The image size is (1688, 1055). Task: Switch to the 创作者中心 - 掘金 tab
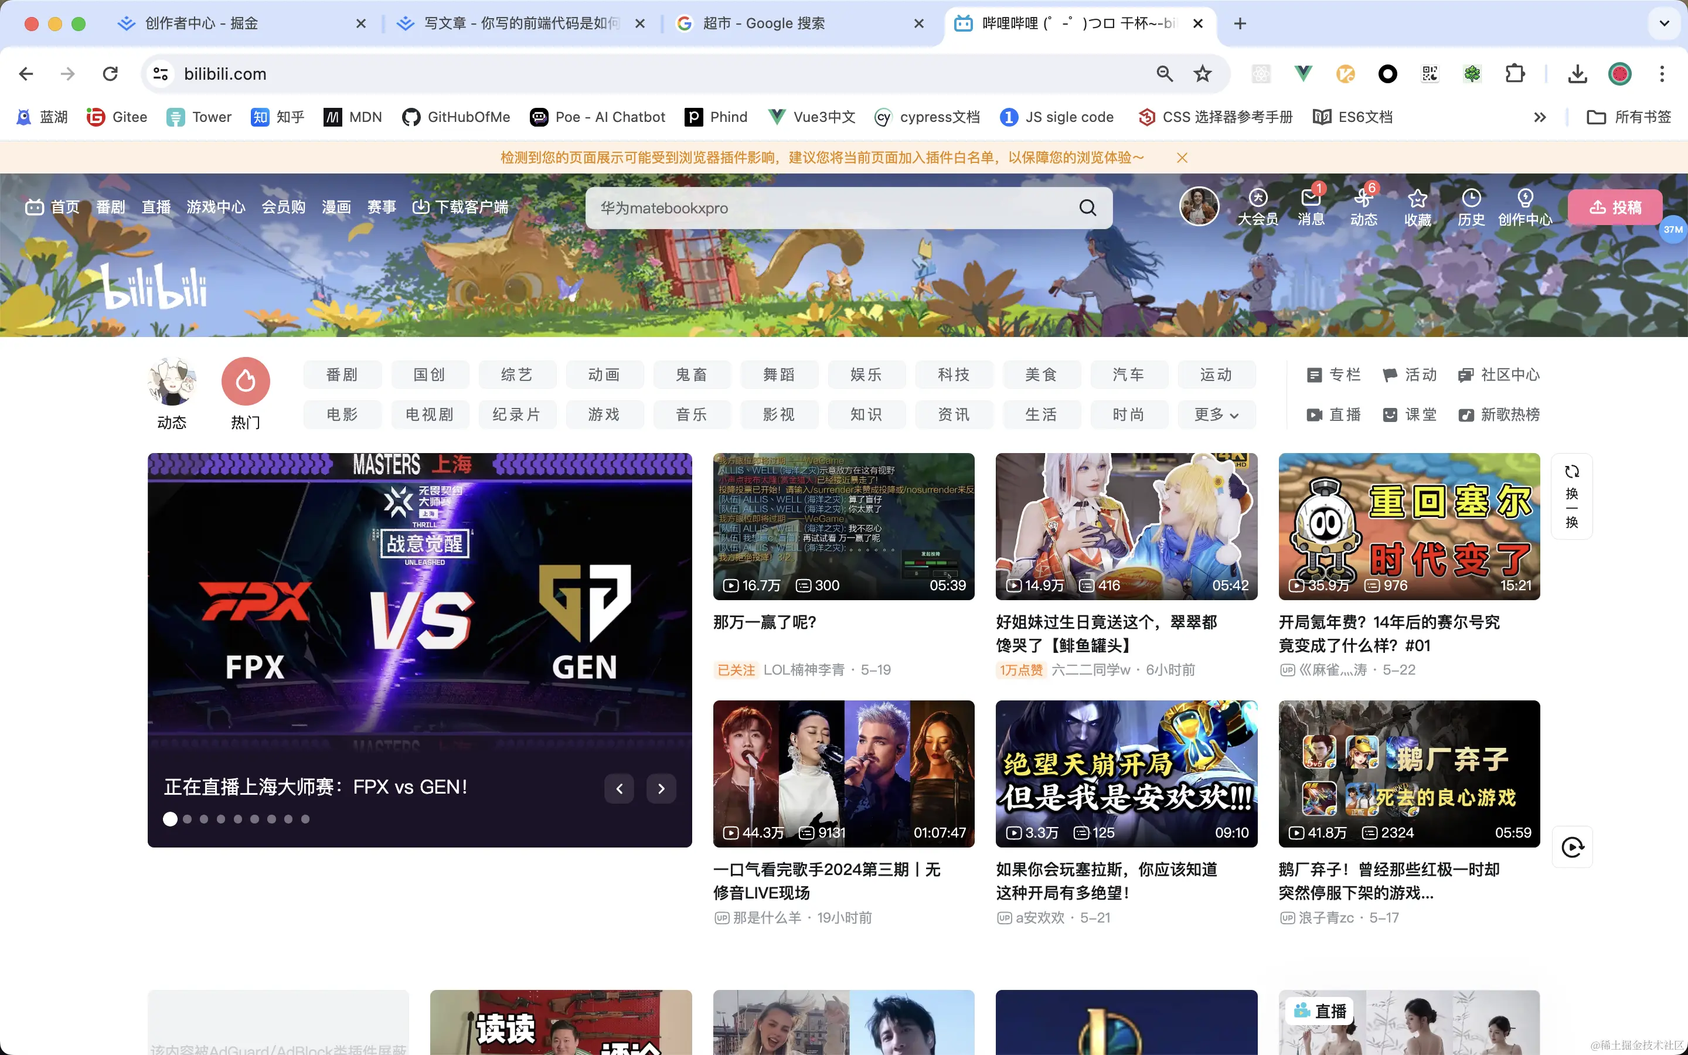202,23
